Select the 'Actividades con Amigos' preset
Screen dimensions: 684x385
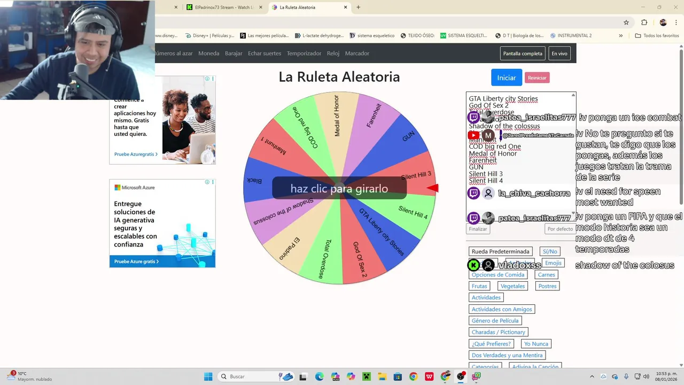pyautogui.click(x=502, y=309)
